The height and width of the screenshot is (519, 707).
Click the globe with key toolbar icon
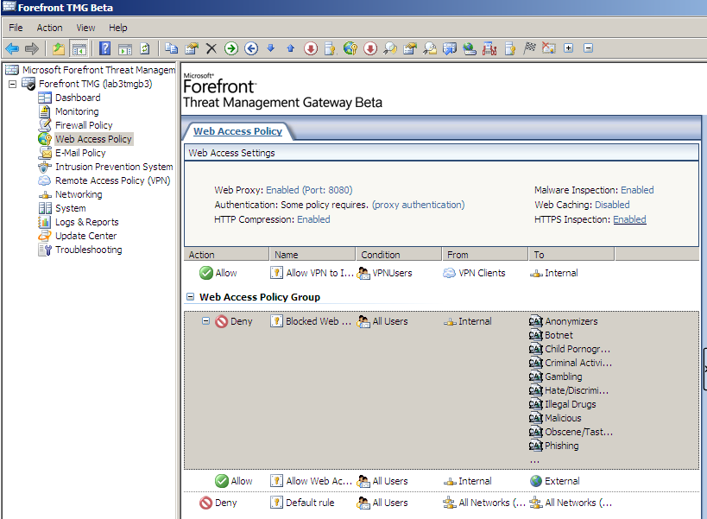[x=350, y=48]
